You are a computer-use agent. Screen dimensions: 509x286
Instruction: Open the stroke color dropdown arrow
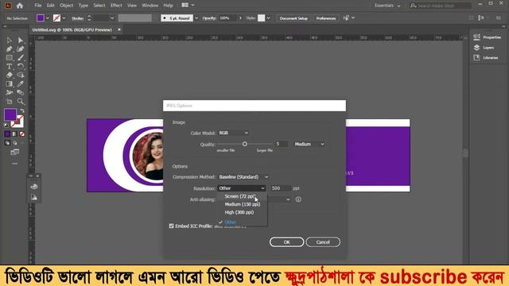(x=64, y=18)
